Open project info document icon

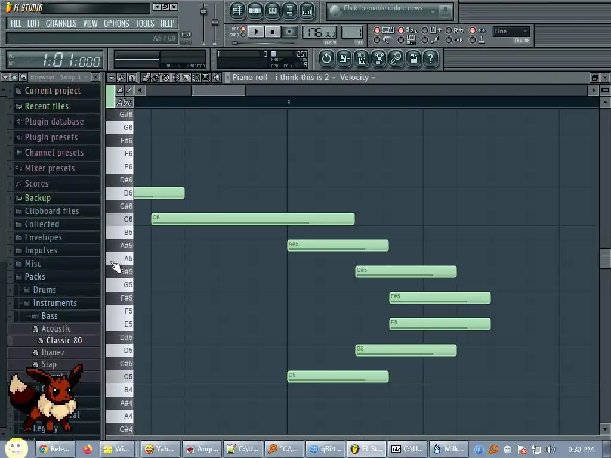(x=413, y=59)
